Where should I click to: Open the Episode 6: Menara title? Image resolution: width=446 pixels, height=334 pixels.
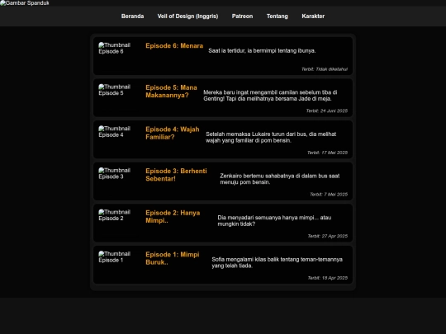174,45
